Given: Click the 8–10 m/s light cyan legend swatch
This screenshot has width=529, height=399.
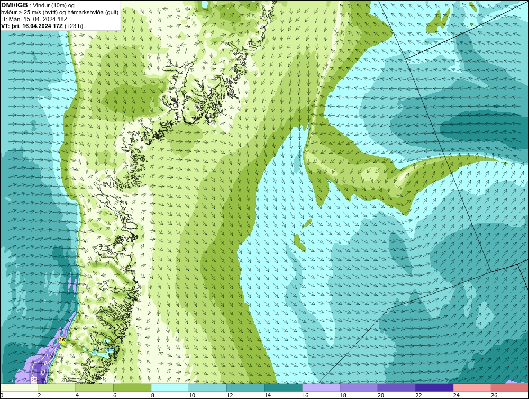Looking at the screenshot, I should click(170, 387).
